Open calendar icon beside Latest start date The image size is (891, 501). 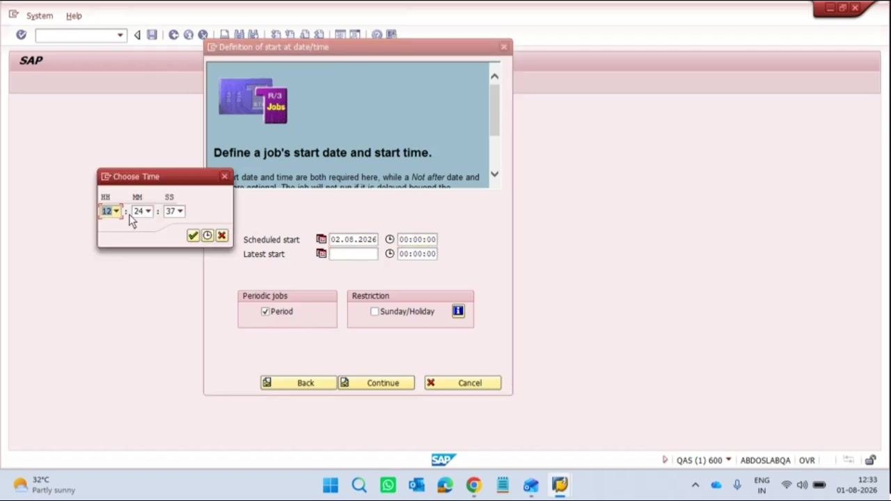pos(321,254)
